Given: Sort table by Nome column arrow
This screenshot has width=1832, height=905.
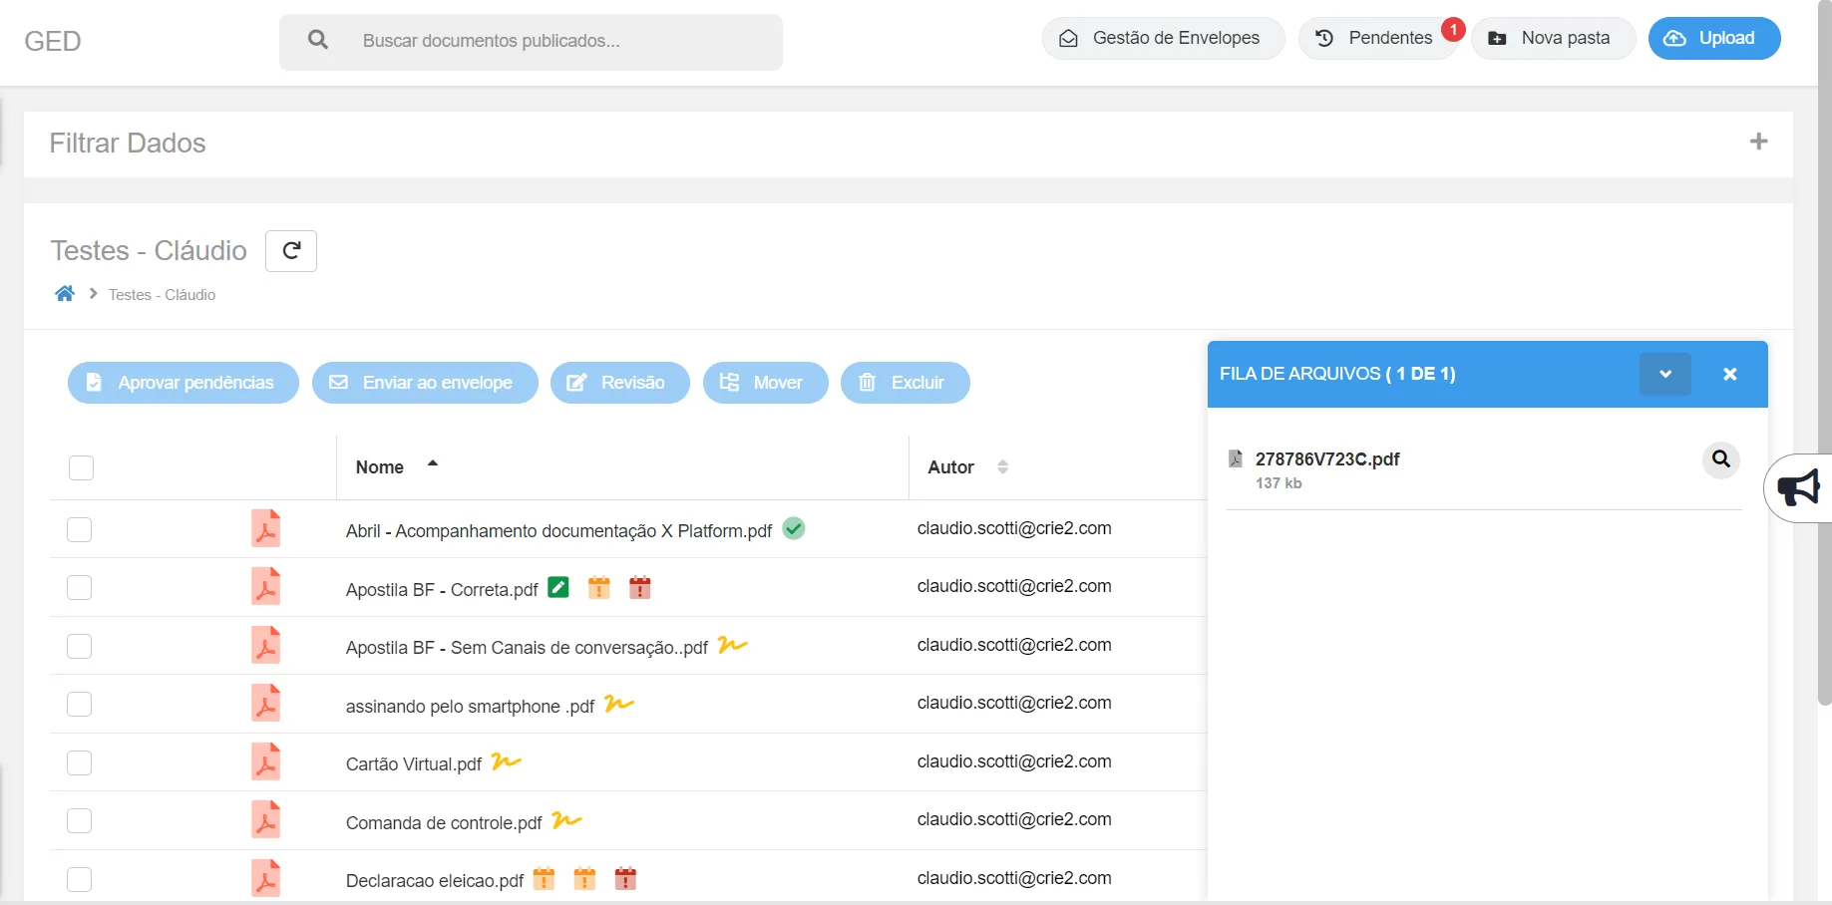Looking at the screenshot, I should [x=433, y=463].
